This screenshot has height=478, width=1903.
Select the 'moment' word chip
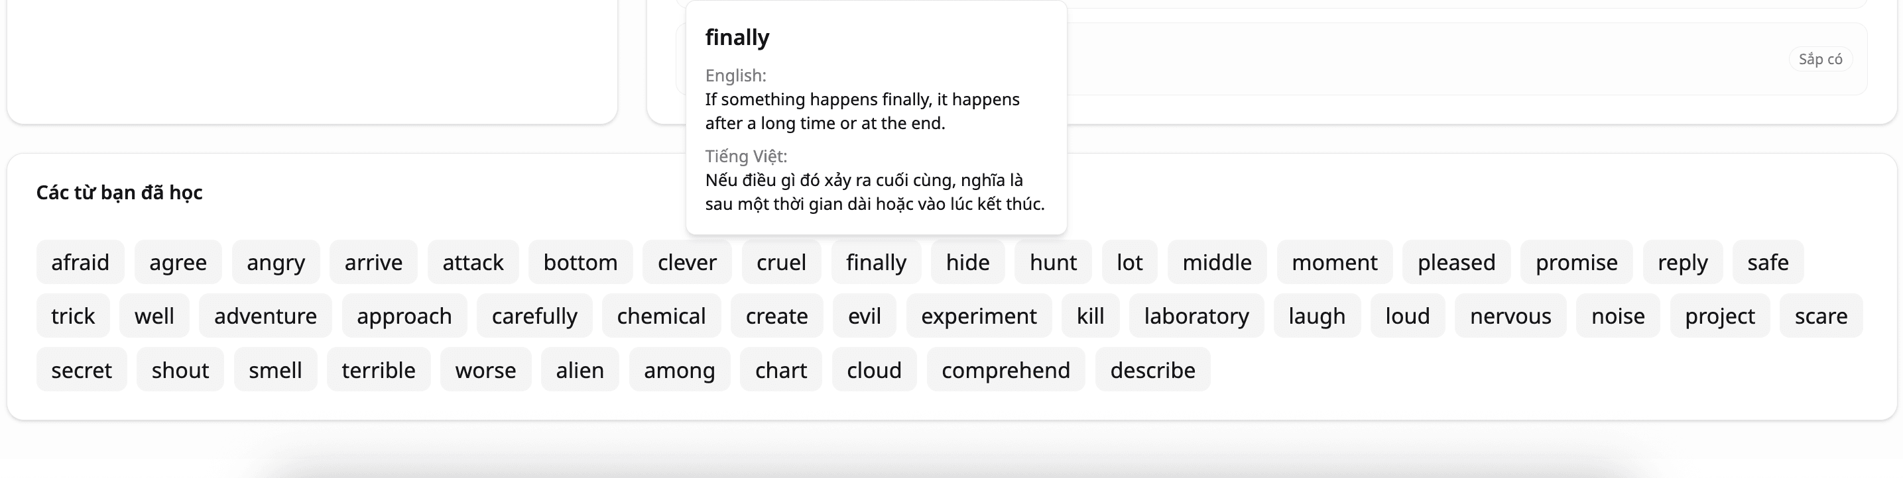1334,262
